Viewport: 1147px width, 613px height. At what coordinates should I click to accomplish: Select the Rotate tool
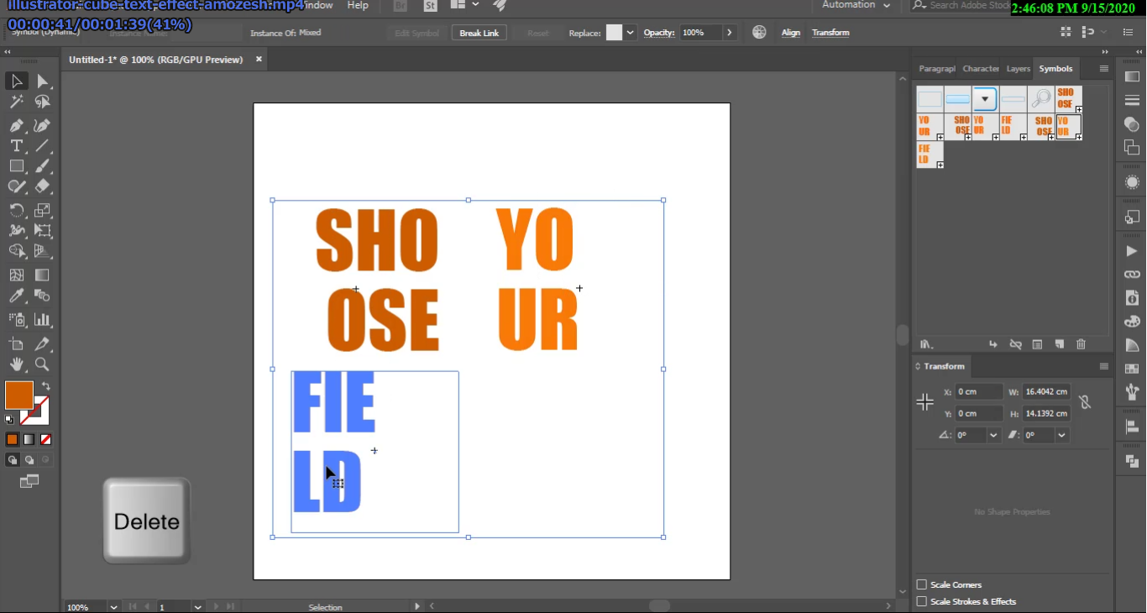pos(16,210)
